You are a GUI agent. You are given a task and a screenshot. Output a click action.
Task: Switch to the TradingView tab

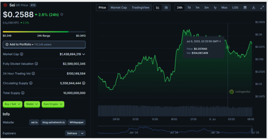140,7
